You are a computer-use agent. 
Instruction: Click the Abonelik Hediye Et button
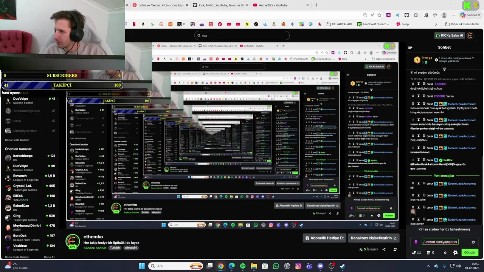pyautogui.click(x=325, y=238)
